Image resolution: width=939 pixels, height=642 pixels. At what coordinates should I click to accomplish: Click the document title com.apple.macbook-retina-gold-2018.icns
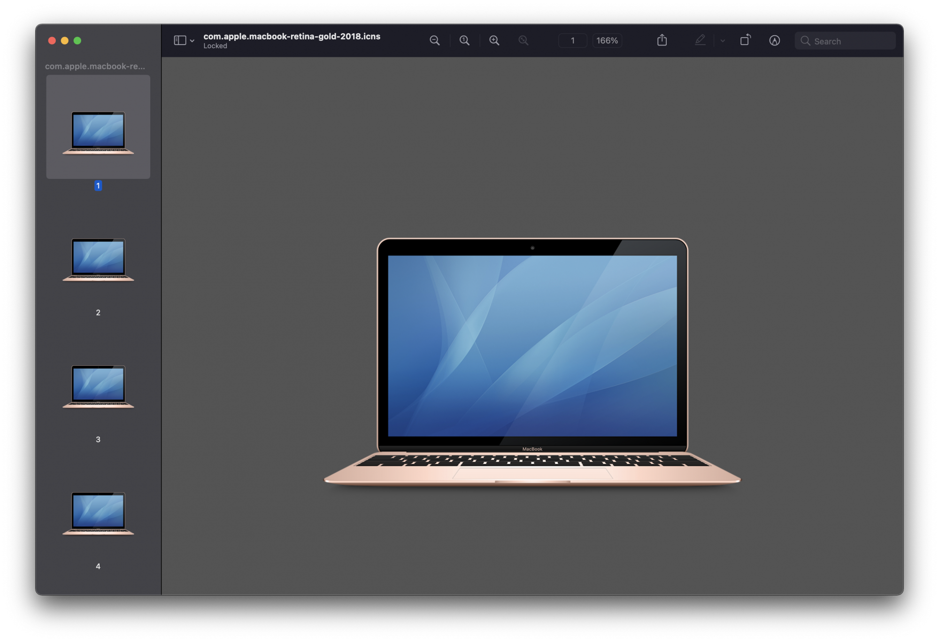pos(292,37)
